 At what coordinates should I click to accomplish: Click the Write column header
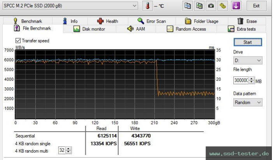coord(135,128)
